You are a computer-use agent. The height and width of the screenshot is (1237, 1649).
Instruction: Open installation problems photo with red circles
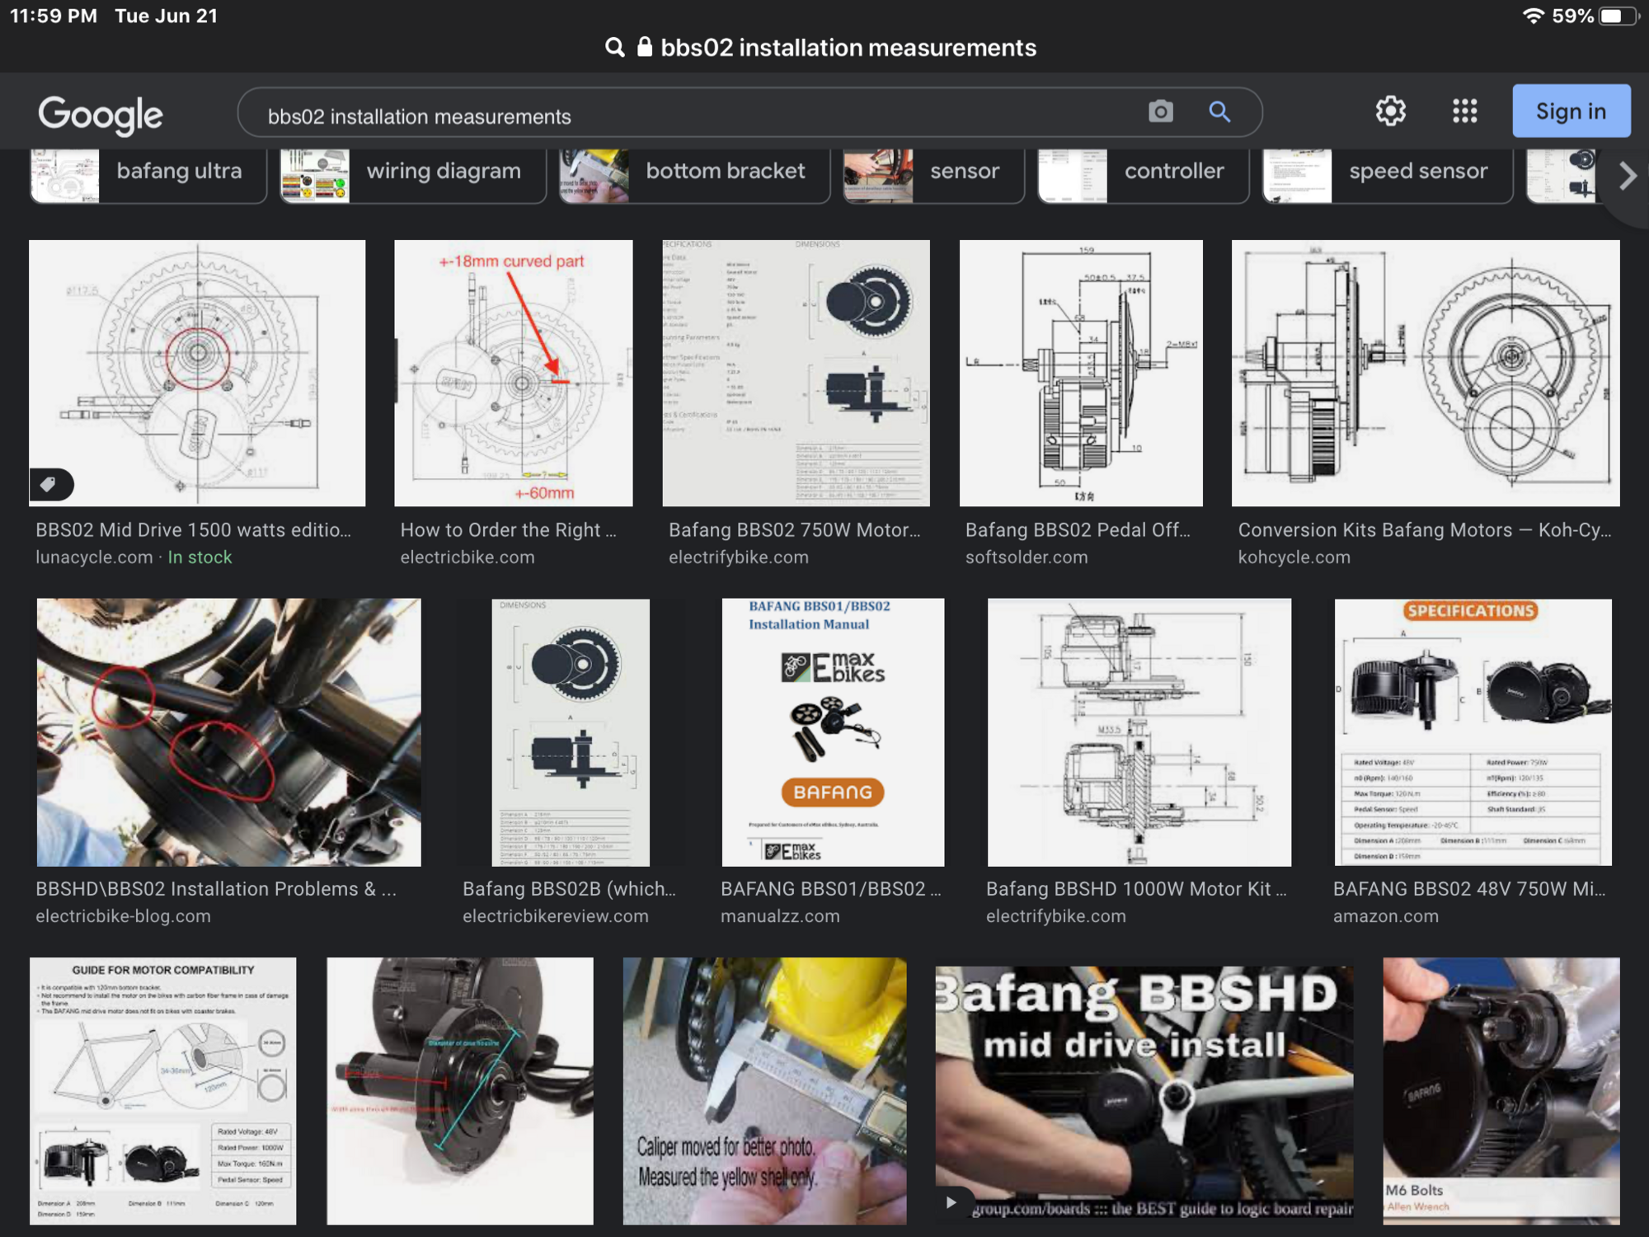[x=228, y=732]
